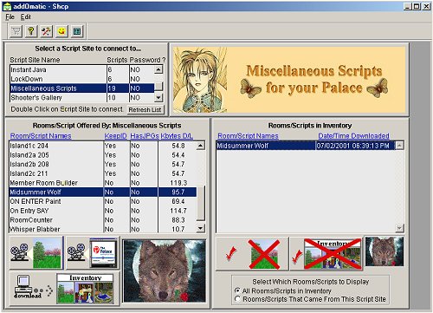Select Island2a 205 script row

[103, 155]
